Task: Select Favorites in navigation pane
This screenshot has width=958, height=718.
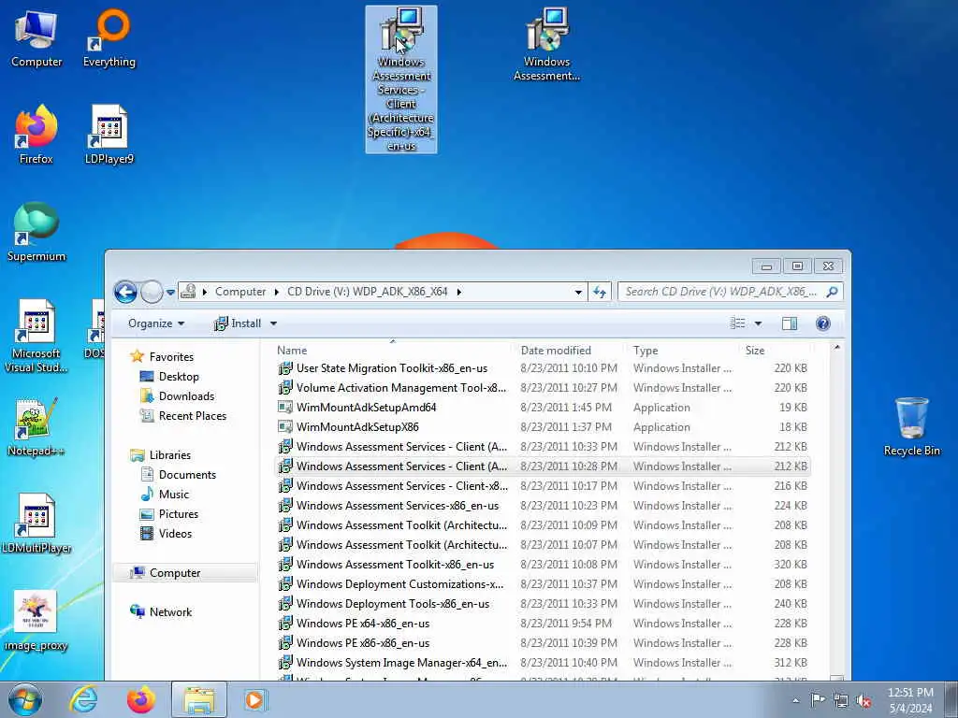Action: pyautogui.click(x=171, y=356)
